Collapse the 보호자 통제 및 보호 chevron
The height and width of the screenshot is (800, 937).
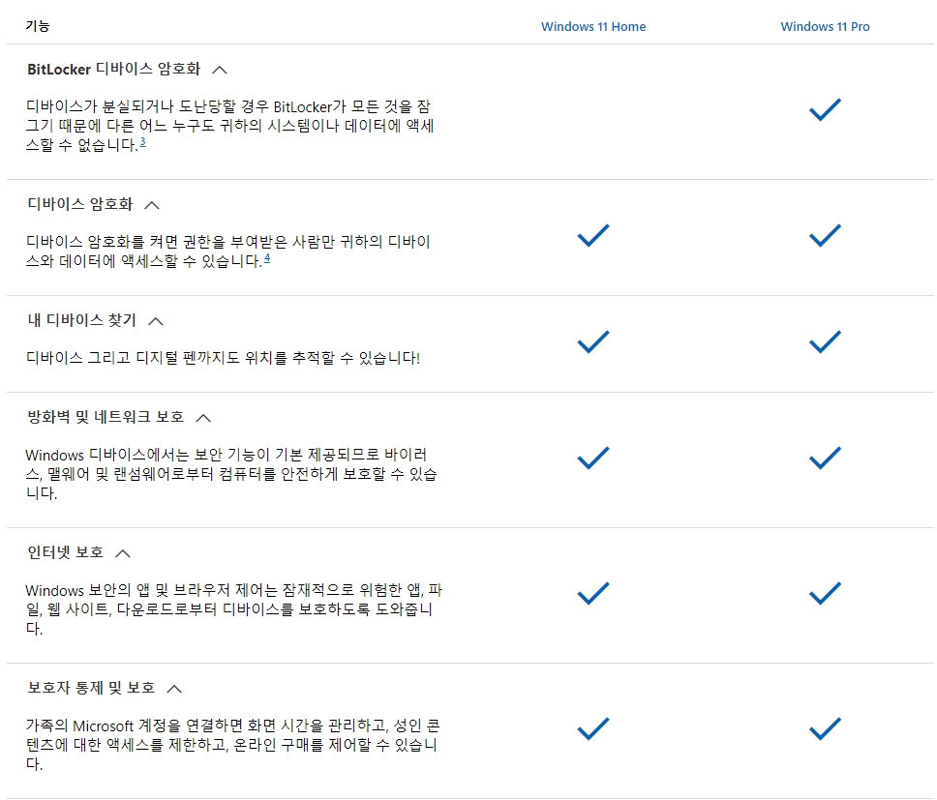[174, 689]
